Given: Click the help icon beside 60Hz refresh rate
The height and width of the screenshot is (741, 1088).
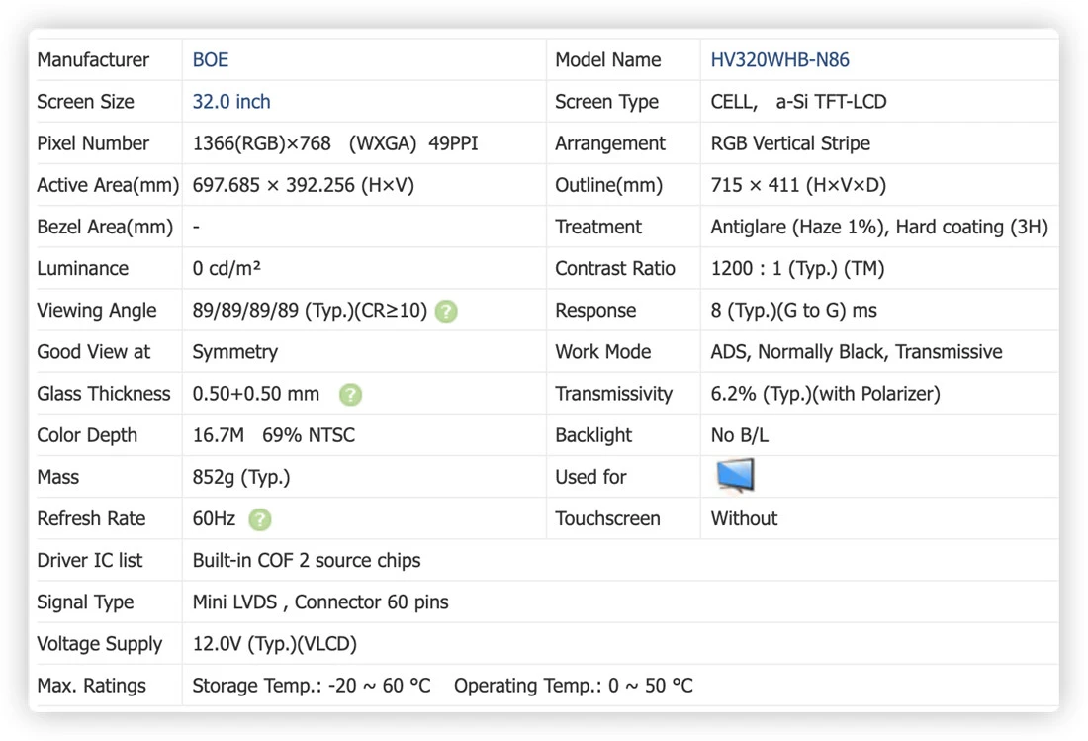Looking at the screenshot, I should pyautogui.click(x=260, y=519).
